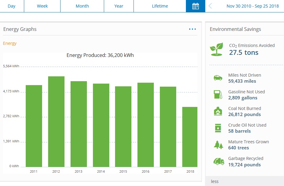This screenshot has width=284, height=186.
Task: Click the 'Coal Not Burned' label
Action: coord(245,108)
